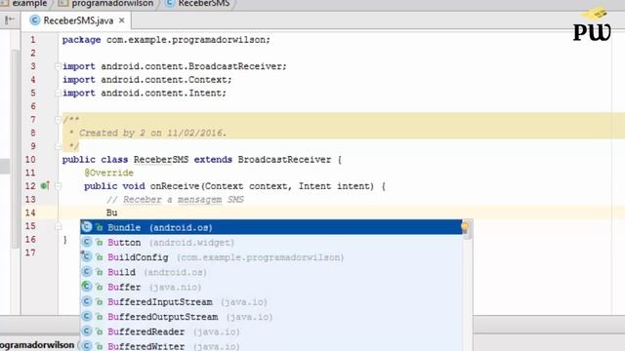Viewport: 625px width, 351px height.
Task: Click the fold end marker at line 9
Action: (x=58, y=146)
